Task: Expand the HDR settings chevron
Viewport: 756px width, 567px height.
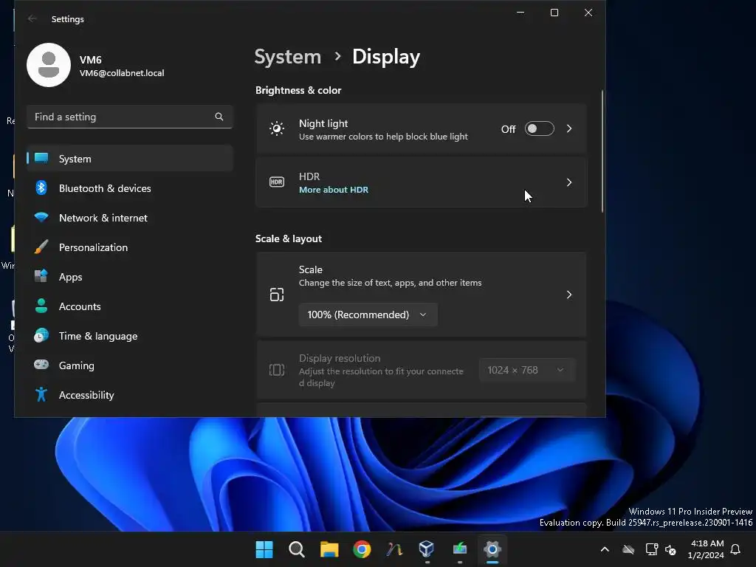Action: click(569, 182)
